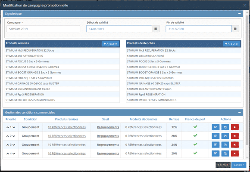This screenshot has height=172, width=250.
Task: Click the Fermer button
Action: point(223,165)
